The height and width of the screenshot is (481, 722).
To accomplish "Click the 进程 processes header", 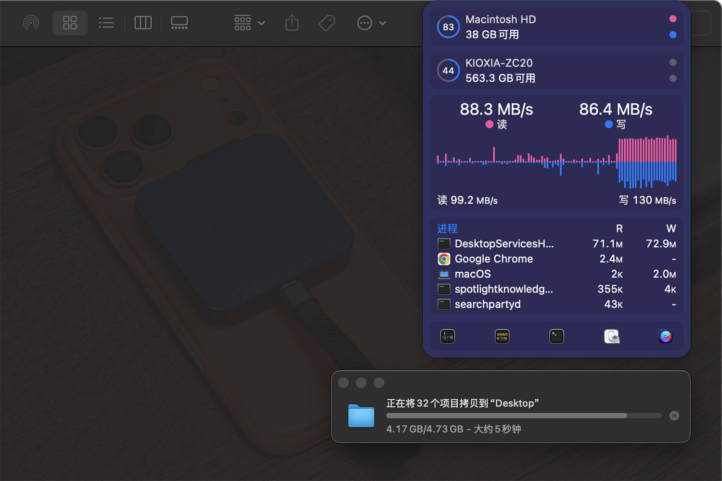I will (447, 228).
